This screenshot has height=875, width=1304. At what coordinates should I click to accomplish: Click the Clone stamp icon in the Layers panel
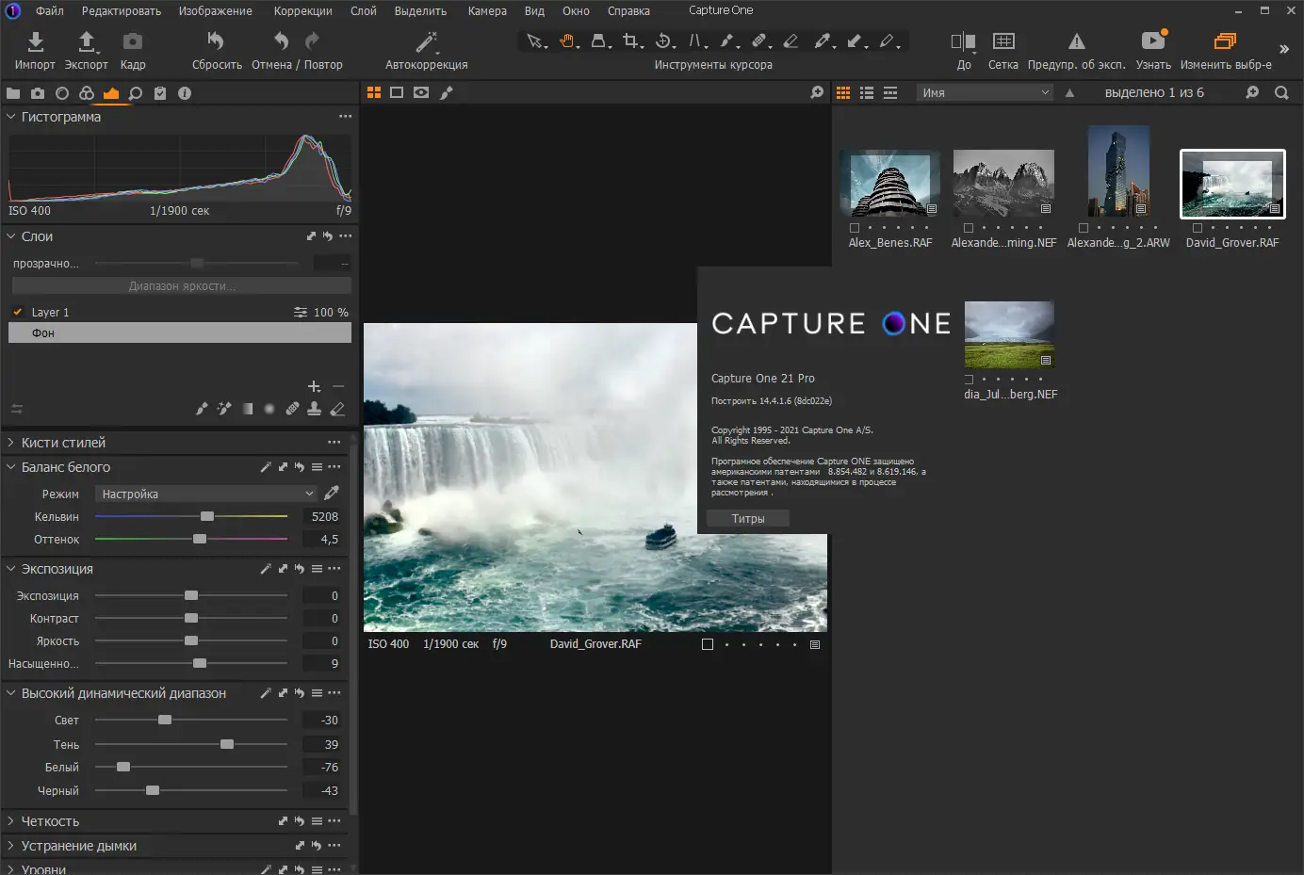315,409
